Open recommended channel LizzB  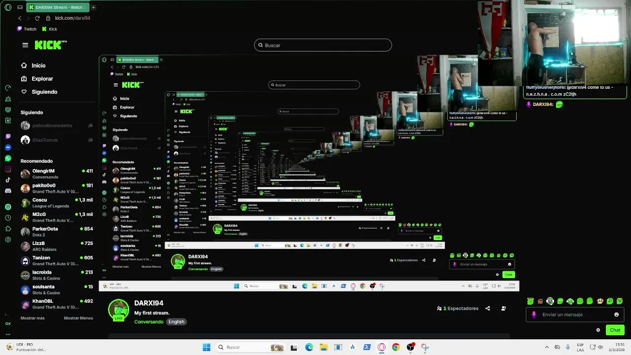coord(57,246)
